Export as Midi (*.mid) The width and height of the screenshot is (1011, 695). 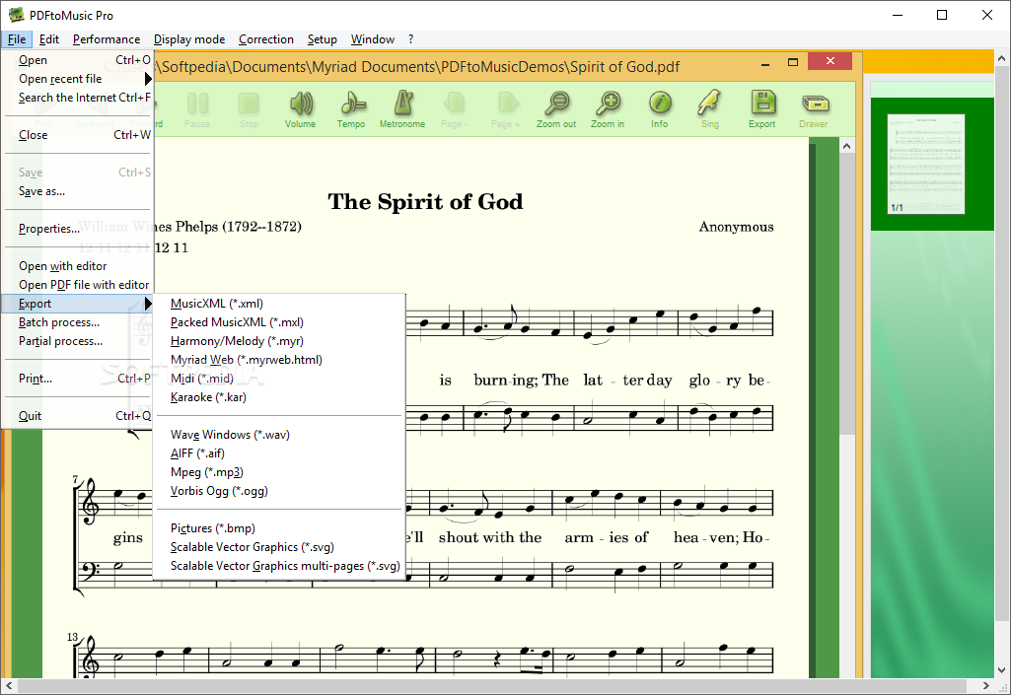click(x=279, y=378)
